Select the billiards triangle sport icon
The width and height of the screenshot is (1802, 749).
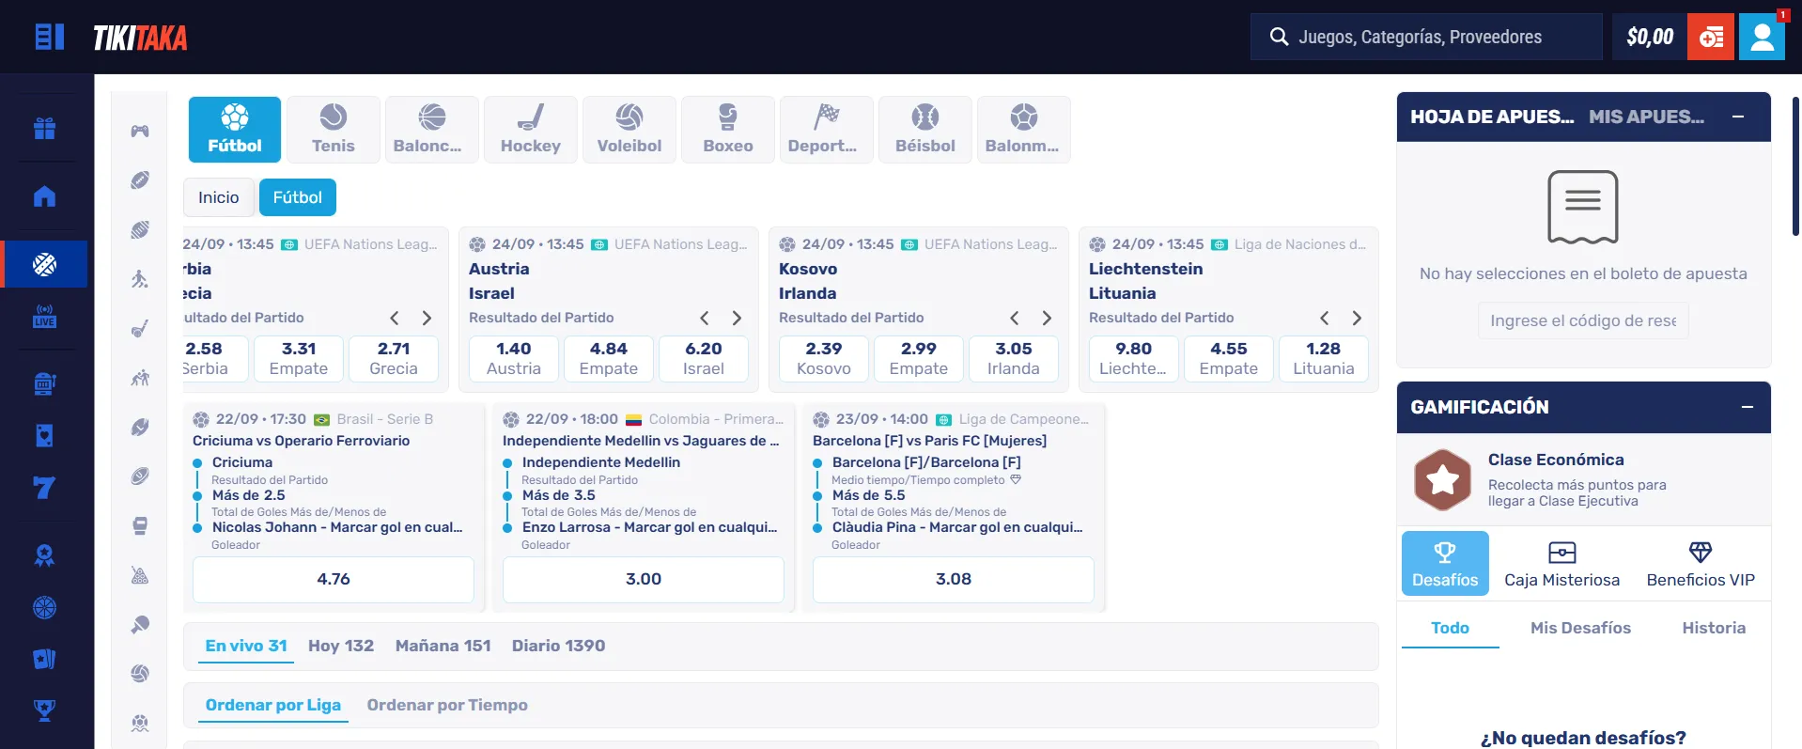click(140, 575)
